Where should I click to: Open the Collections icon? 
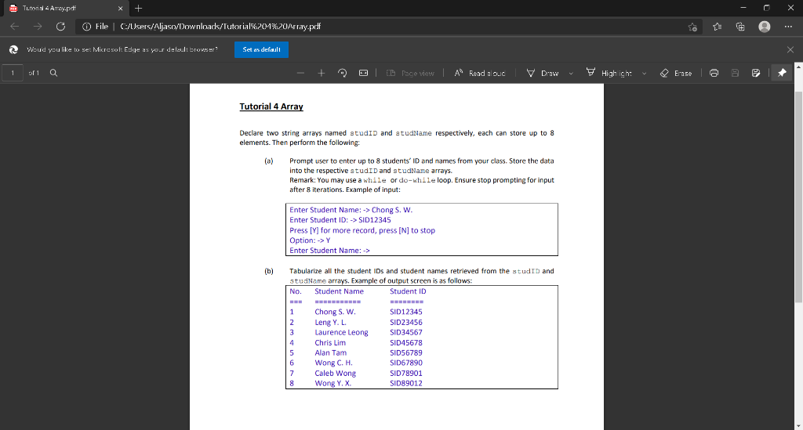point(740,27)
